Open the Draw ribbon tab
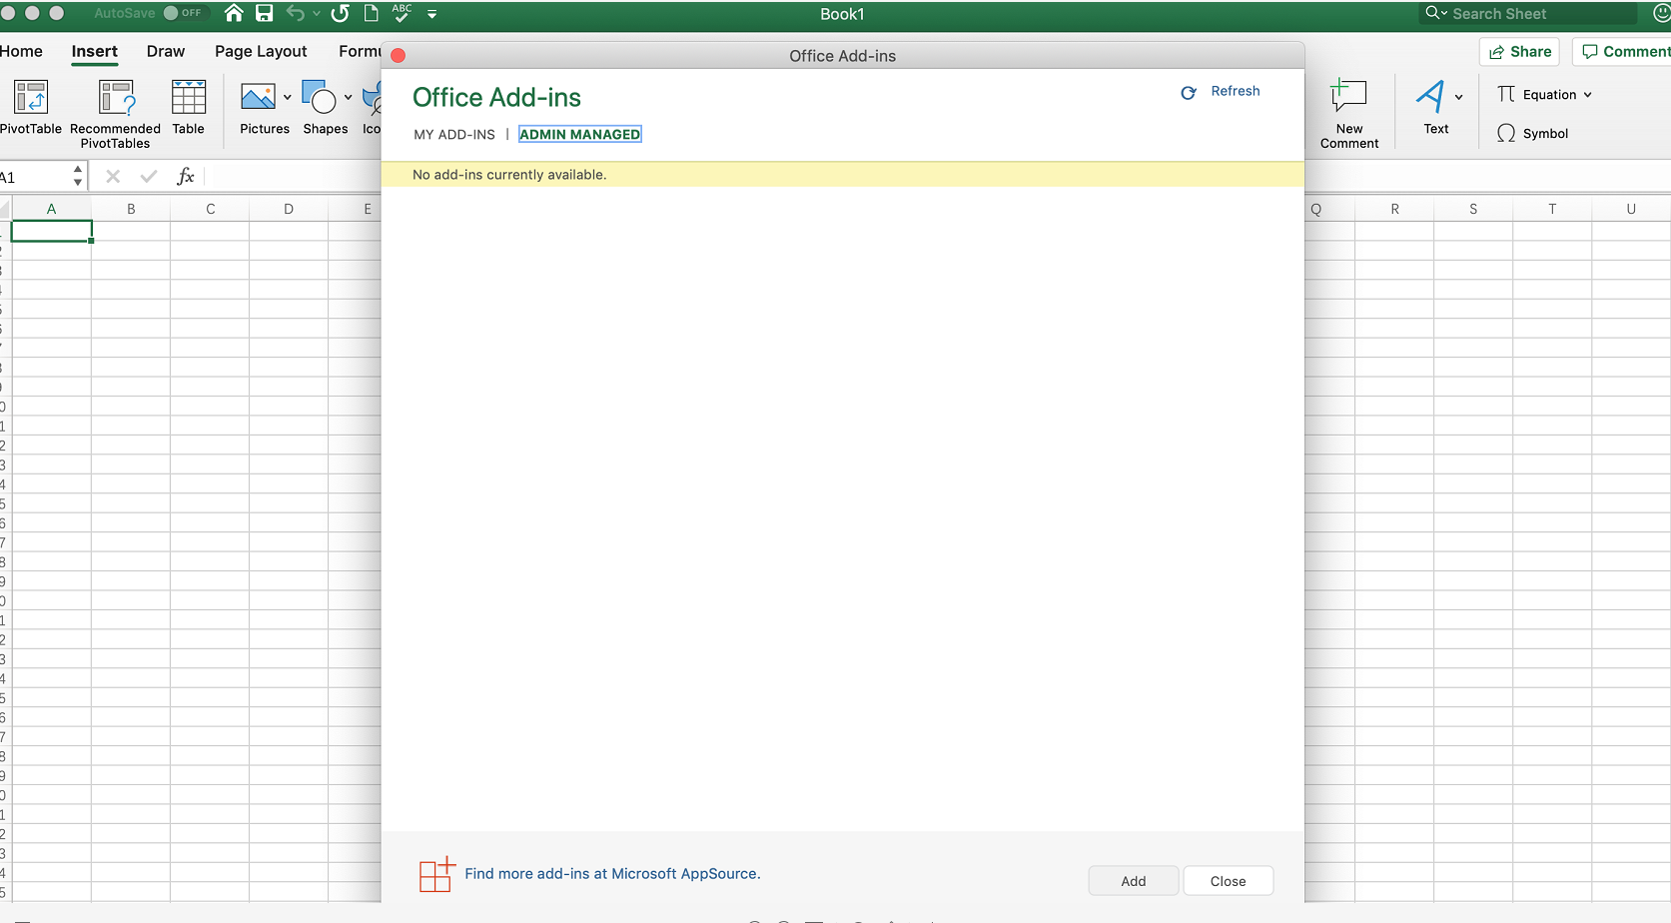Viewport: 1671px width, 923px height. (x=165, y=51)
